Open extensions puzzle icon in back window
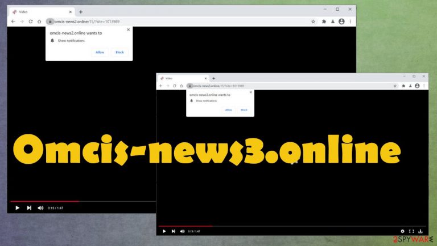This screenshot has height=246, width=437. click(x=324, y=22)
